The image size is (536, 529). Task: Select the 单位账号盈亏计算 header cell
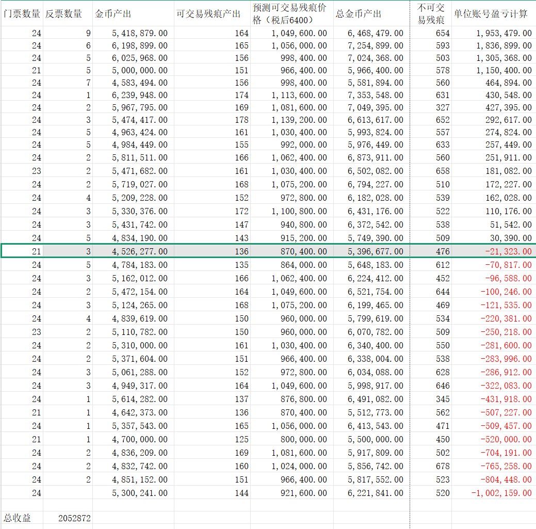(x=493, y=14)
